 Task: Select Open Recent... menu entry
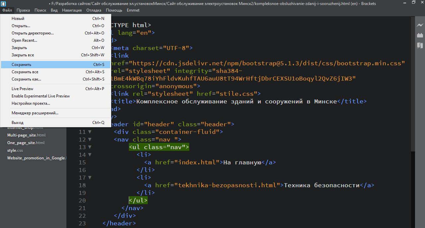pyautogui.click(x=24, y=40)
